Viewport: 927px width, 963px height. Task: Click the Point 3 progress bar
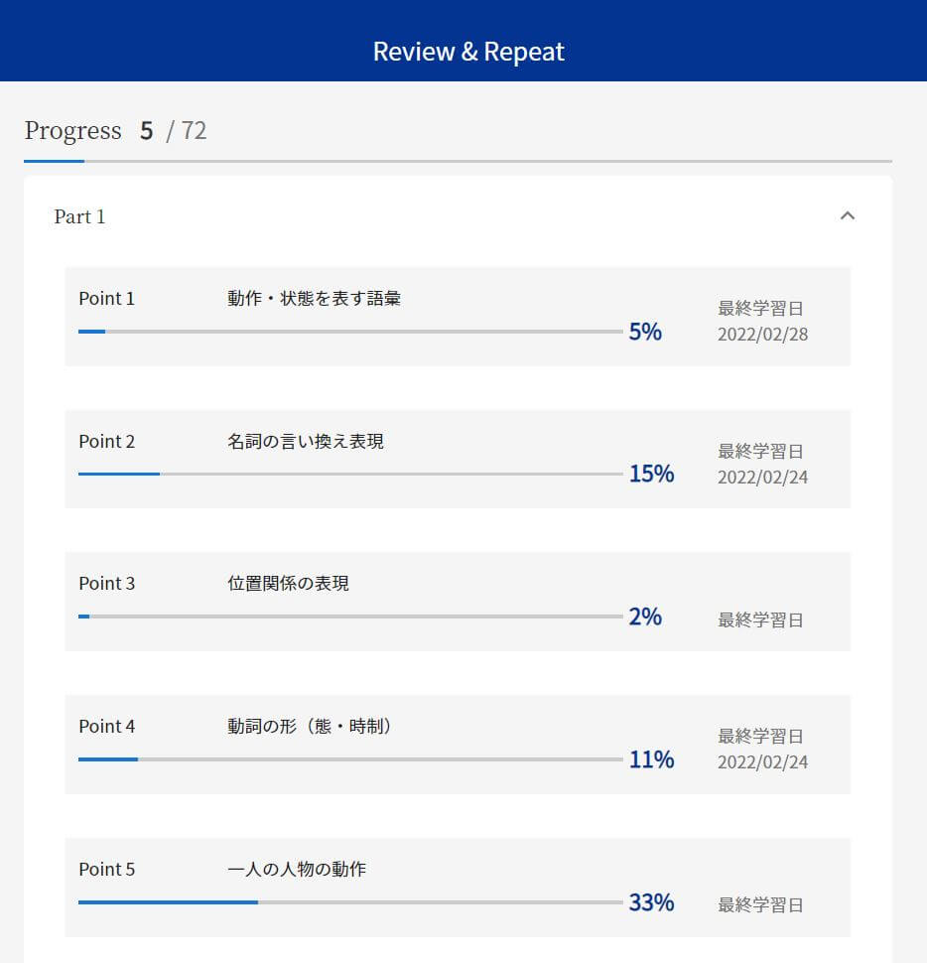[x=350, y=617]
